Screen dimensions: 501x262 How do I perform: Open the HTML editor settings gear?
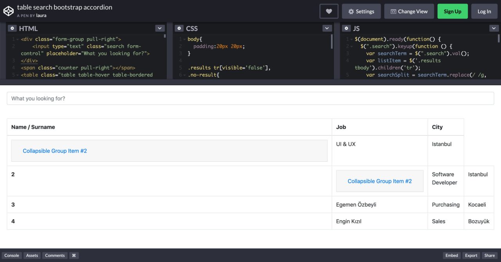tap(12, 29)
